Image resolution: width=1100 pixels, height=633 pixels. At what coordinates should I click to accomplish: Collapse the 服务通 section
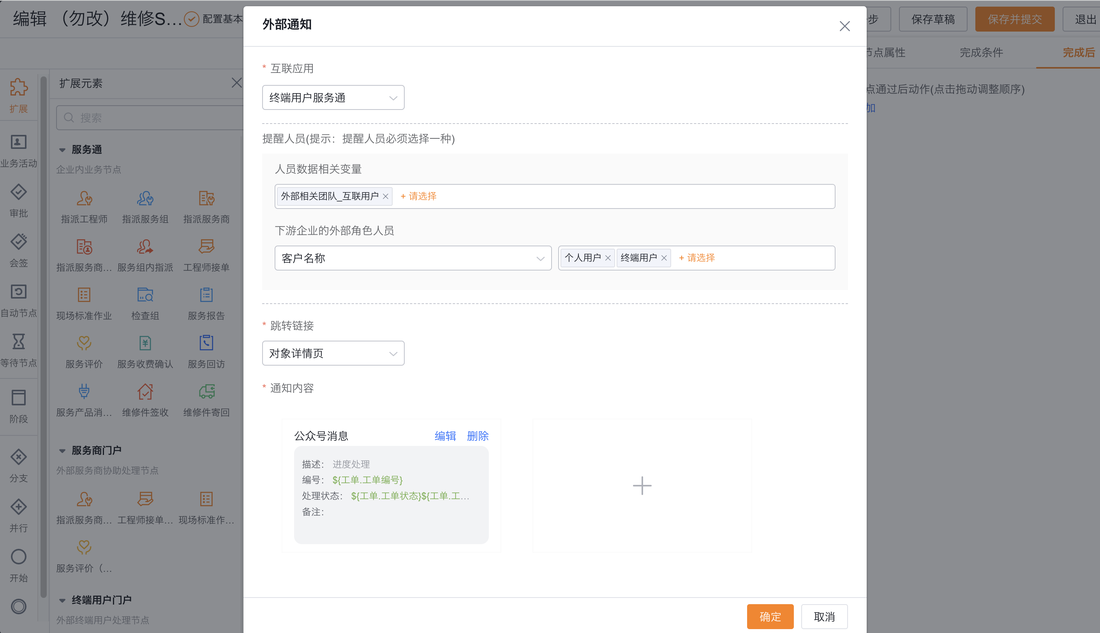(x=62, y=150)
